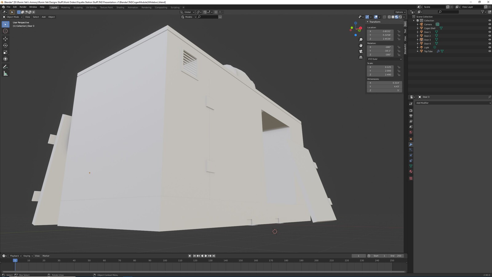The image size is (492, 277).
Task: Hide the Light object
Action: point(490,47)
